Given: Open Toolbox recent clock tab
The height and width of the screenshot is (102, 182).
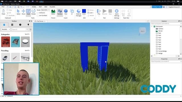Looking at the screenshot, I should (20, 25).
